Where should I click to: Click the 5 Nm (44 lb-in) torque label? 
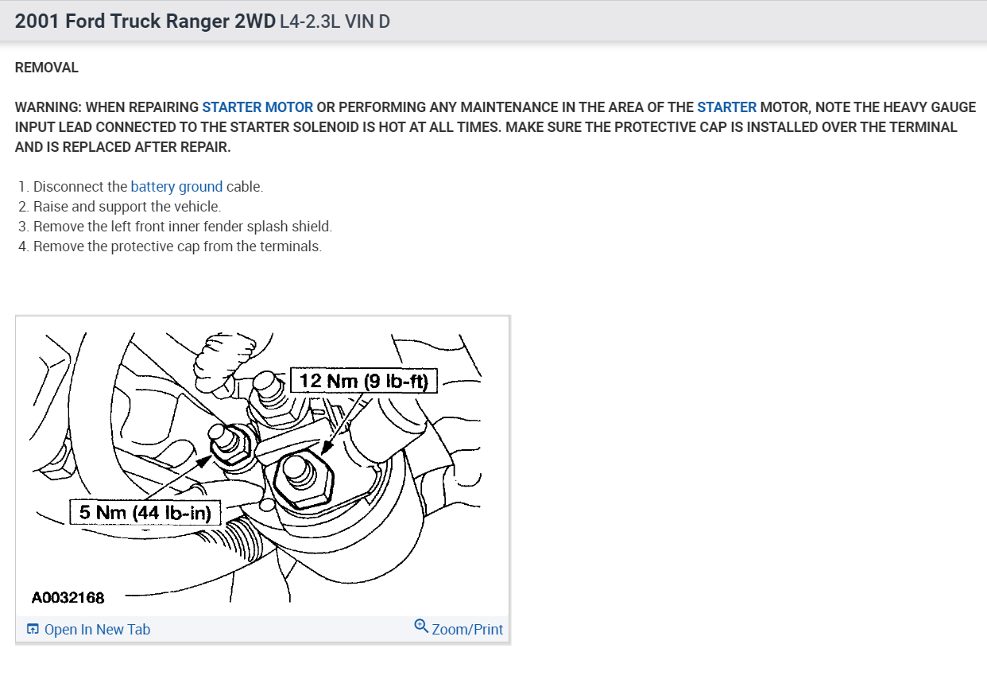click(x=145, y=513)
